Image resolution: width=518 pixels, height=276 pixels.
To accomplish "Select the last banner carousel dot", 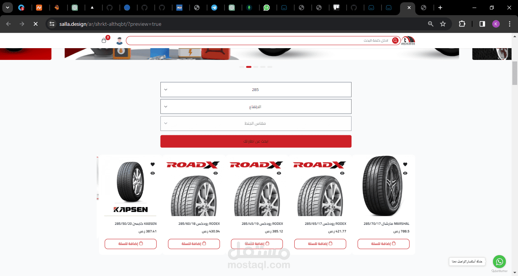I will coord(270,67).
